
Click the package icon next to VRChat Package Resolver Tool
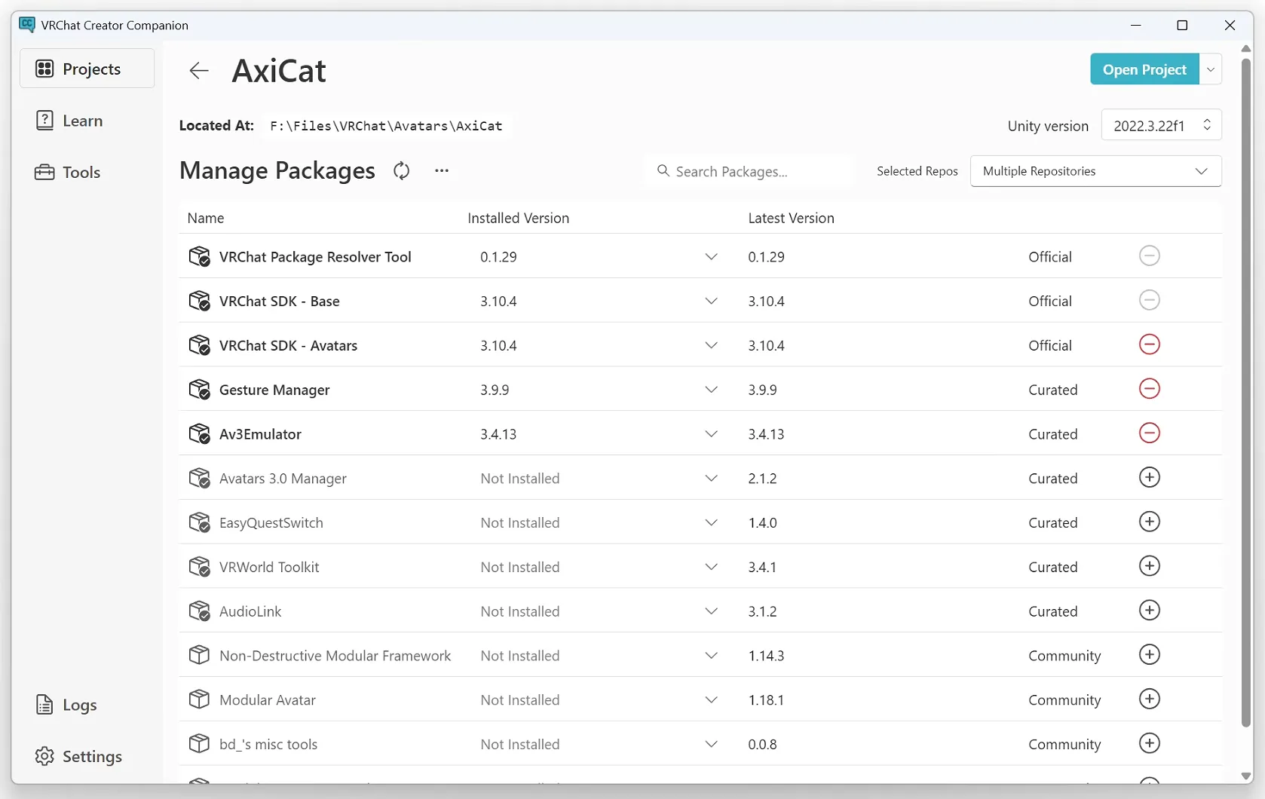(199, 257)
